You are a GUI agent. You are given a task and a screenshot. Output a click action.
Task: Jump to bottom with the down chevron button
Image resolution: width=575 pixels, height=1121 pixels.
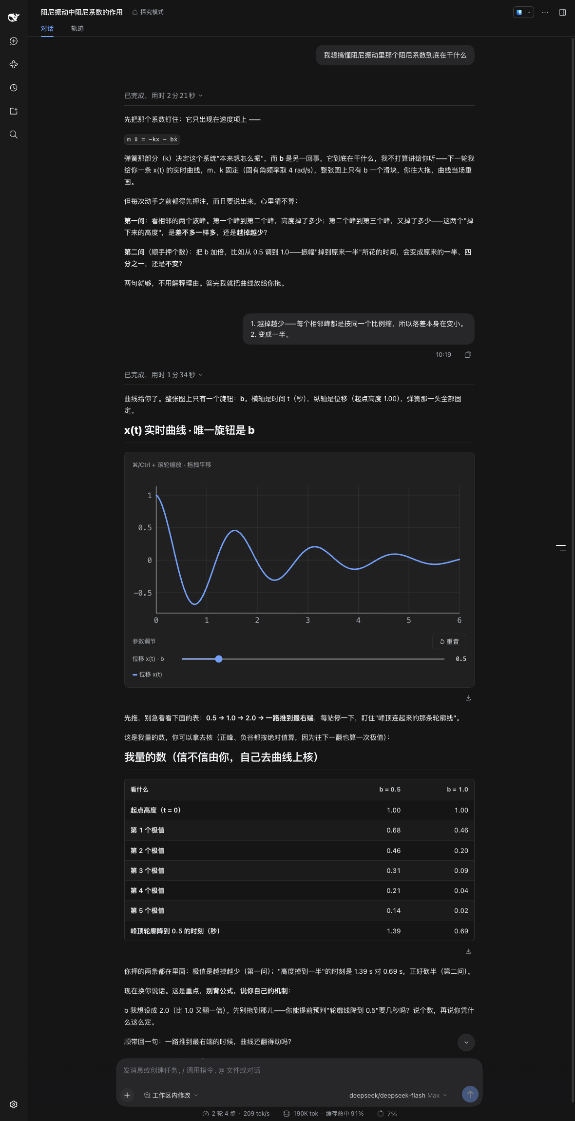tap(466, 1043)
